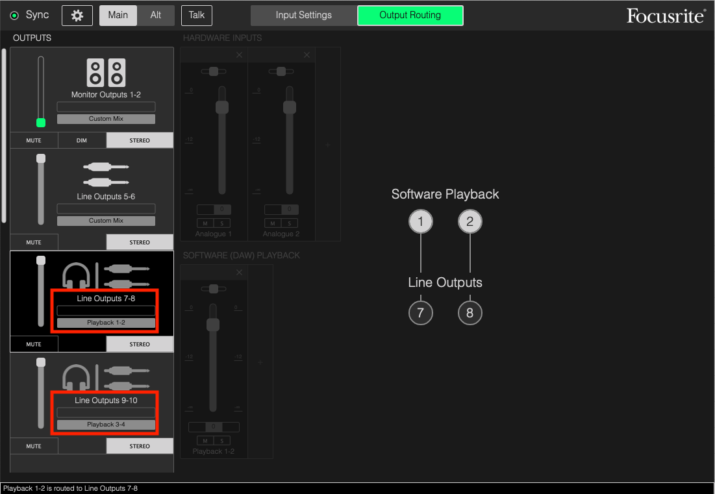This screenshot has height=494, width=715.
Task: Solo the Analogue 1 channel
Action: point(221,223)
